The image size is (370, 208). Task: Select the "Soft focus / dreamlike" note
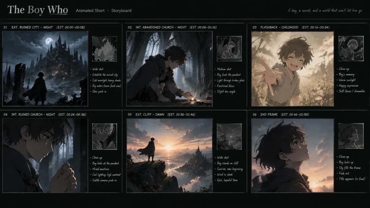(352, 91)
